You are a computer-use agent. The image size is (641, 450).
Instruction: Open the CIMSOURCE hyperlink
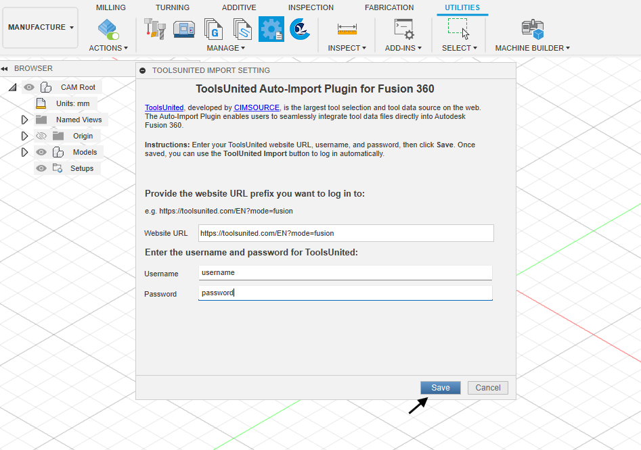pos(257,107)
